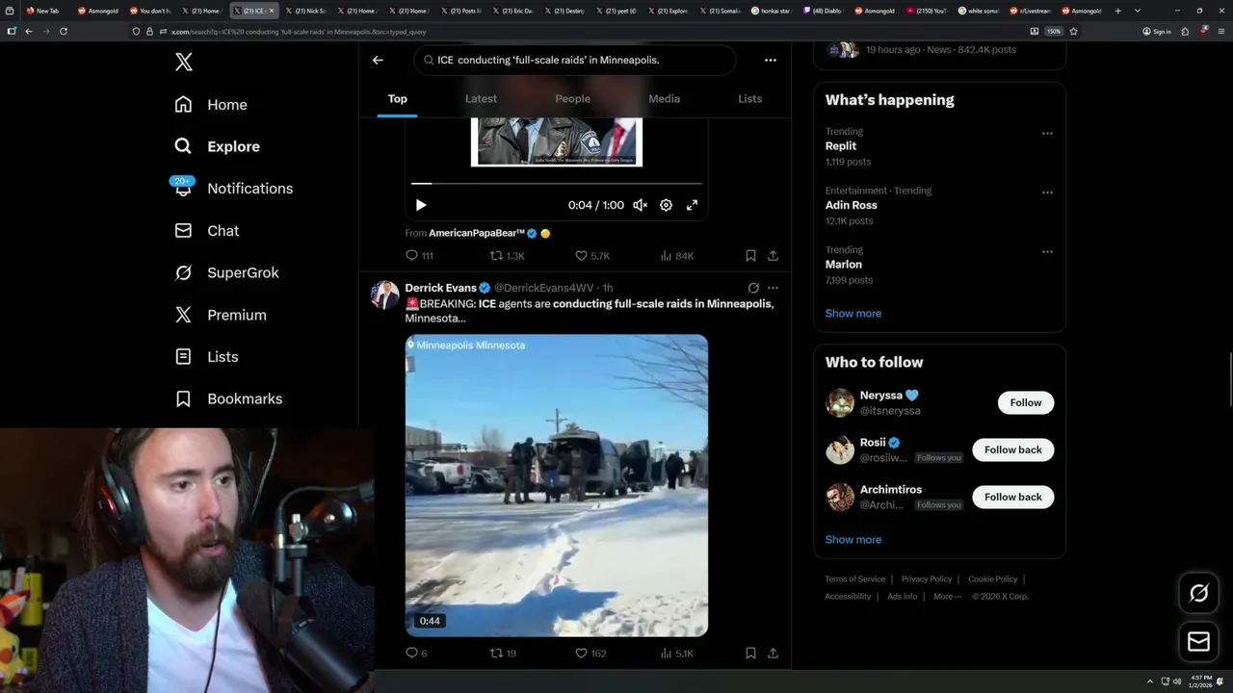Switch to the People tab
The width and height of the screenshot is (1233, 693).
[x=572, y=99]
